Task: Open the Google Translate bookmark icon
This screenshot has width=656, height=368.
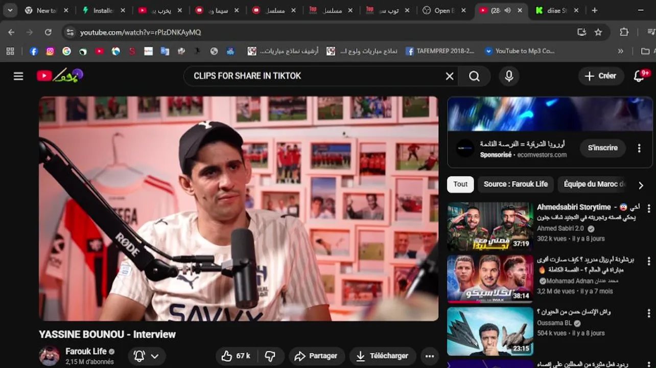Action: pyautogui.click(x=165, y=51)
